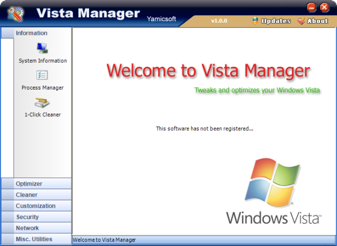The image size is (337, 246).
Task: Expand the Customization section
Action: (x=36, y=206)
